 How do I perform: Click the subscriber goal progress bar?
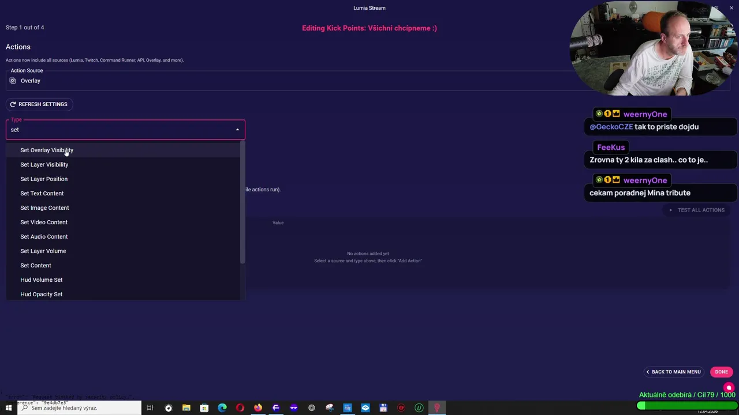(686, 406)
